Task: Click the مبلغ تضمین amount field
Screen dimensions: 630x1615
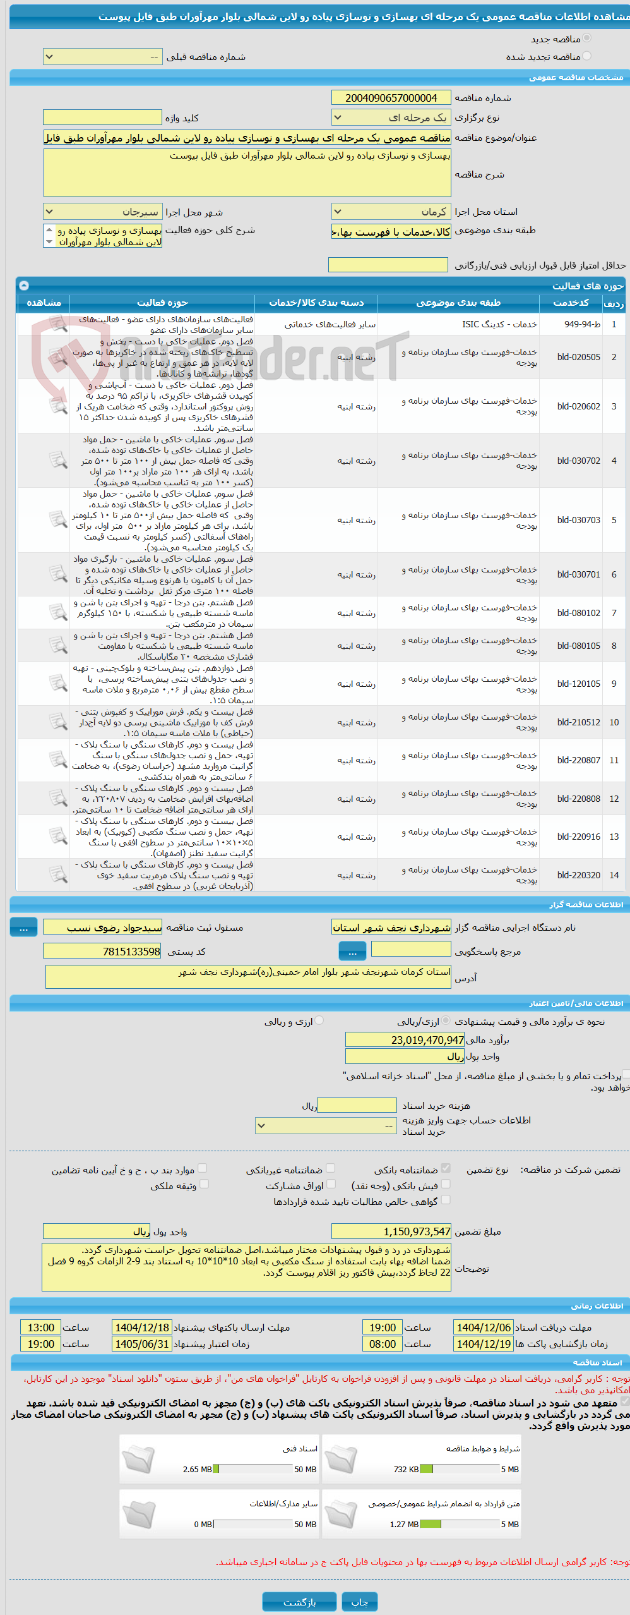Action: point(391,1231)
